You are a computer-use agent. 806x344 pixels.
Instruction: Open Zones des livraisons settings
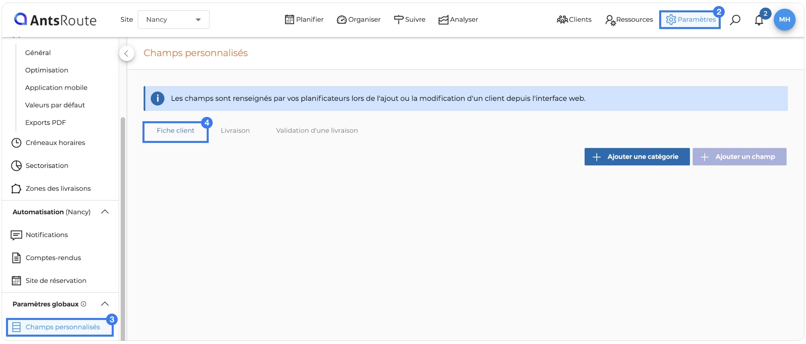pyautogui.click(x=58, y=188)
